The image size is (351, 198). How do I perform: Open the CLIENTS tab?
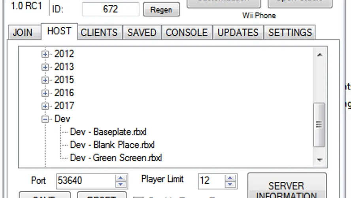tap(99, 32)
